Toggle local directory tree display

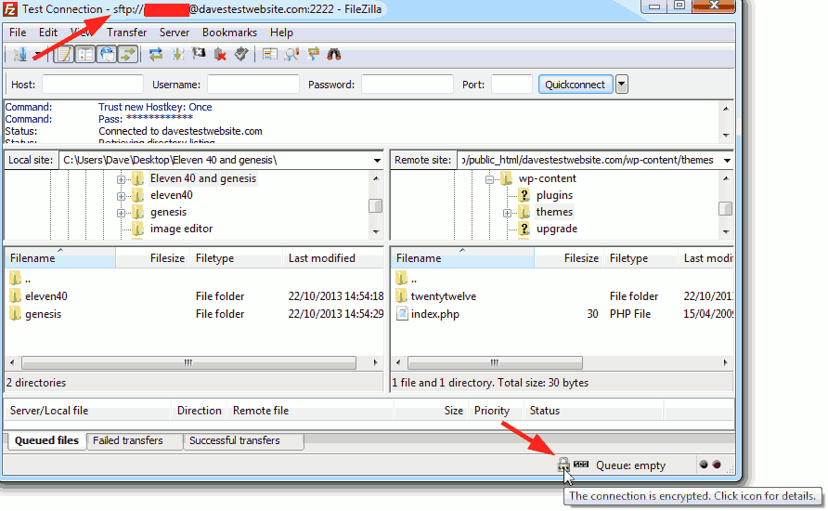click(x=85, y=54)
